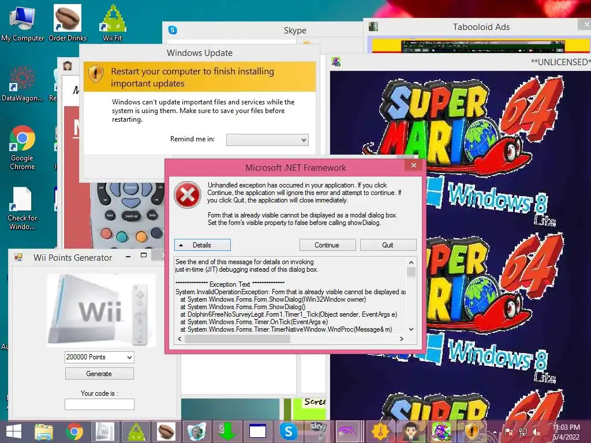The image size is (591, 443).
Task: Open Google Chrome desktop shortcut
Action: (x=23, y=148)
